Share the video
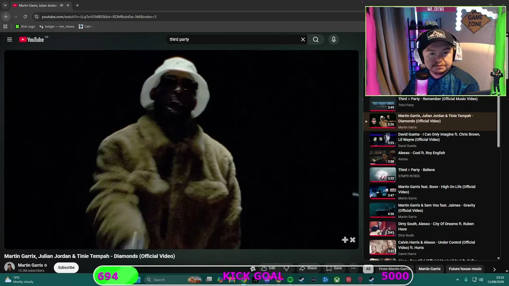This screenshot has width=509, height=286. click(308, 269)
